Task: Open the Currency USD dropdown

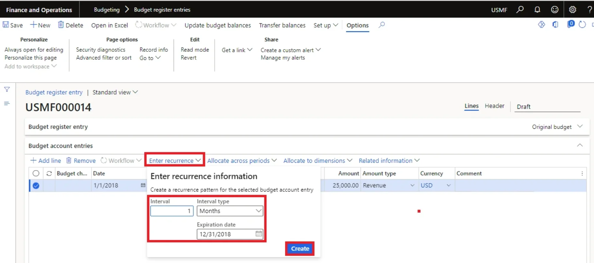Action: click(x=448, y=185)
